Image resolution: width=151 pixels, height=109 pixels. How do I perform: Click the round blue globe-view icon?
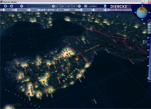tap(22, 6)
